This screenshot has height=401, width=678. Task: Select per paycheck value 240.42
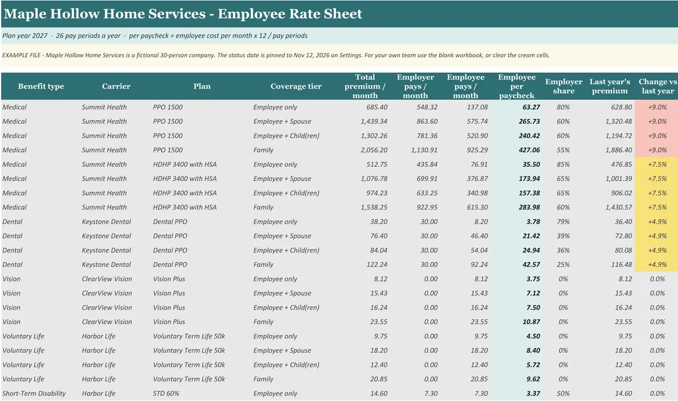pos(529,136)
